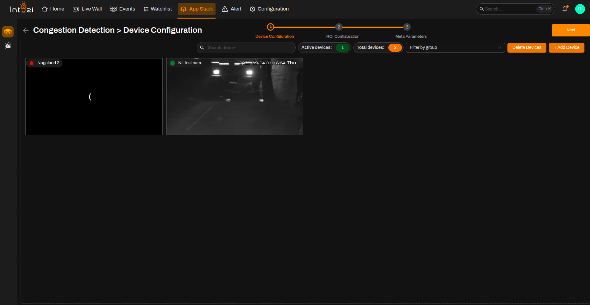Go back using the left arrow
Viewport: 590px width, 305px height.
[26, 30]
